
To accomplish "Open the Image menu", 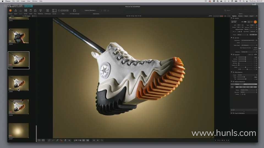I will 23,1.
